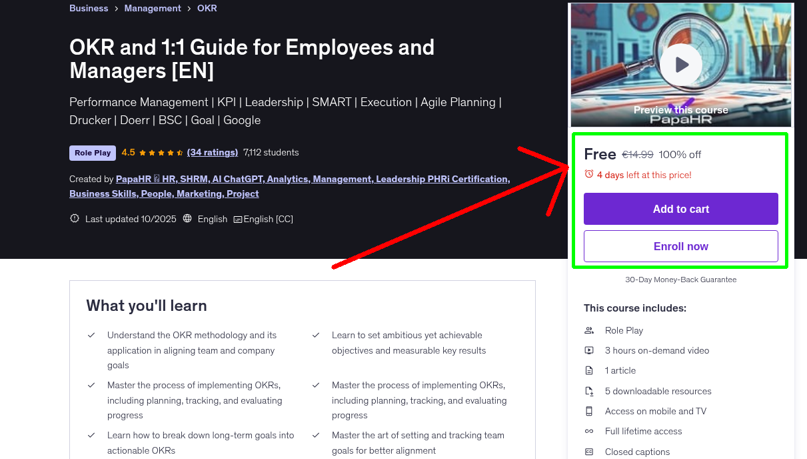
Task: Click the clock icon beside Last updated
Action: click(x=74, y=218)
